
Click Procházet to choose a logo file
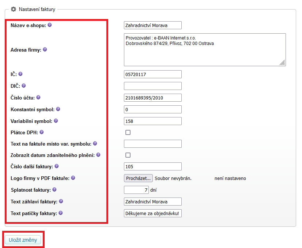[138, 179]
